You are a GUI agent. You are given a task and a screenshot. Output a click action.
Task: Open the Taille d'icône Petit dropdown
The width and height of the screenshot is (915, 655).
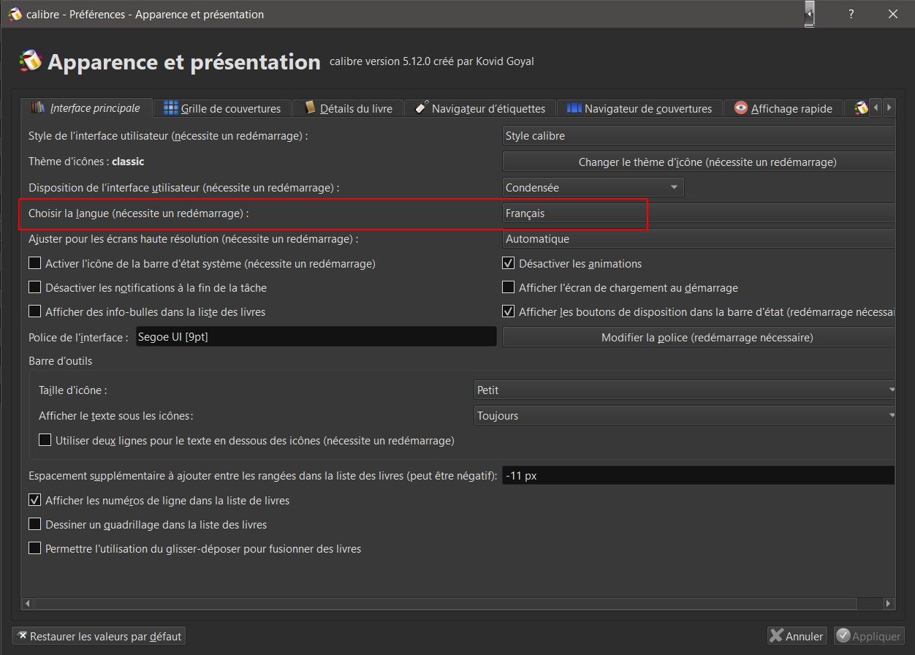click(685, 390)
